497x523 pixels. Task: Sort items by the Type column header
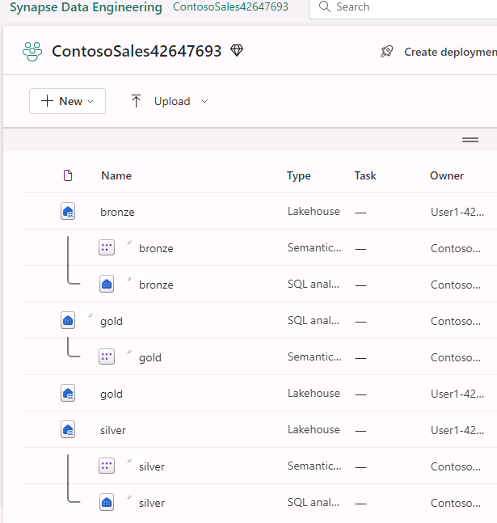(x=298, y=175)
